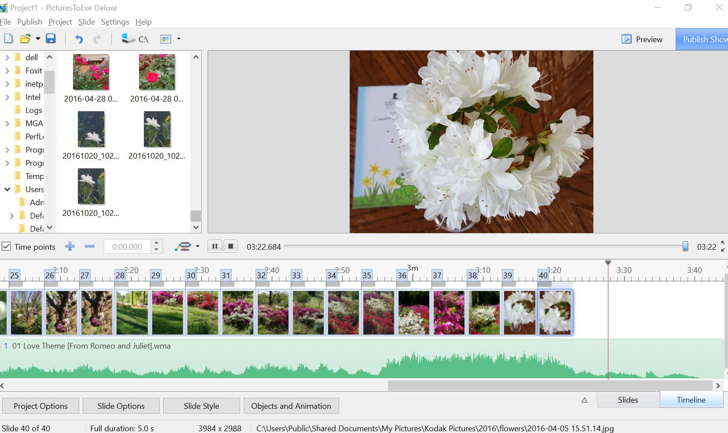Image resolution: width=728 pixels, height=433 pixels.
Task: Stop playback with the stop button
Action: pyautogui.click(x=230, y=246)
